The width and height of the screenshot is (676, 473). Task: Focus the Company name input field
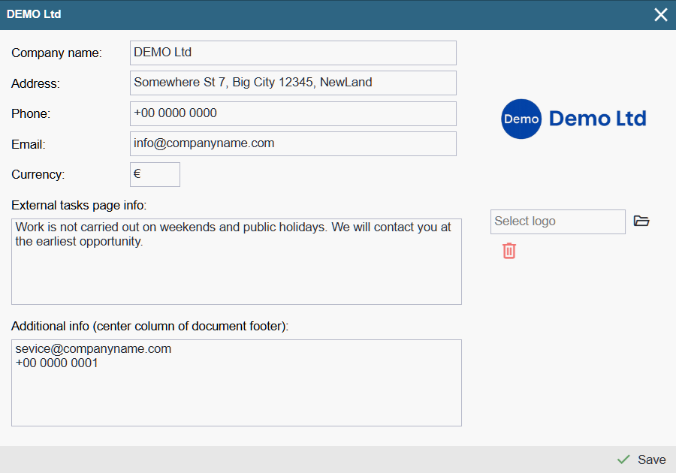tap(293, 53)
